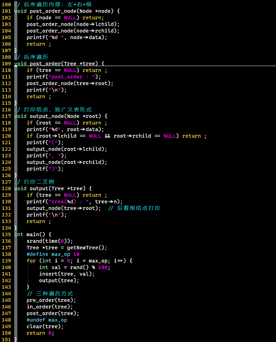Click the srand(time(0)) statement
This screenshot has height=342, width=276.
coord(50,241)
